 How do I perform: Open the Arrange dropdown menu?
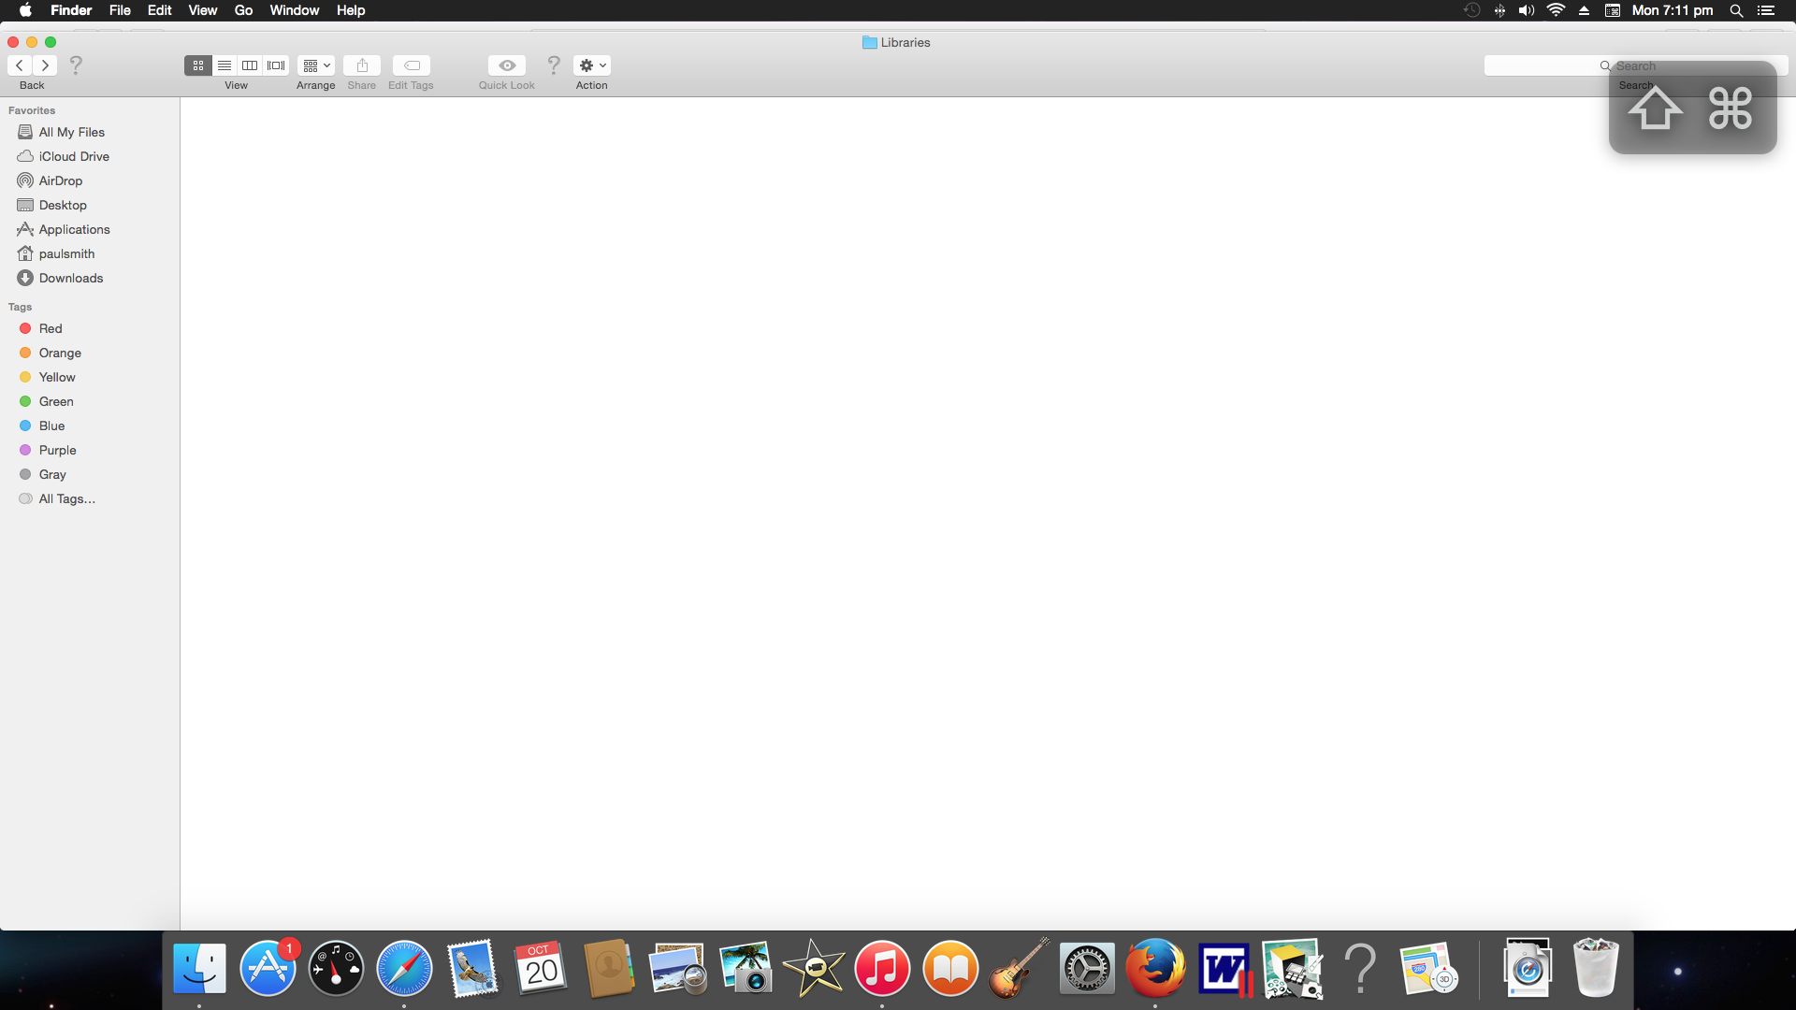[316, 65]
